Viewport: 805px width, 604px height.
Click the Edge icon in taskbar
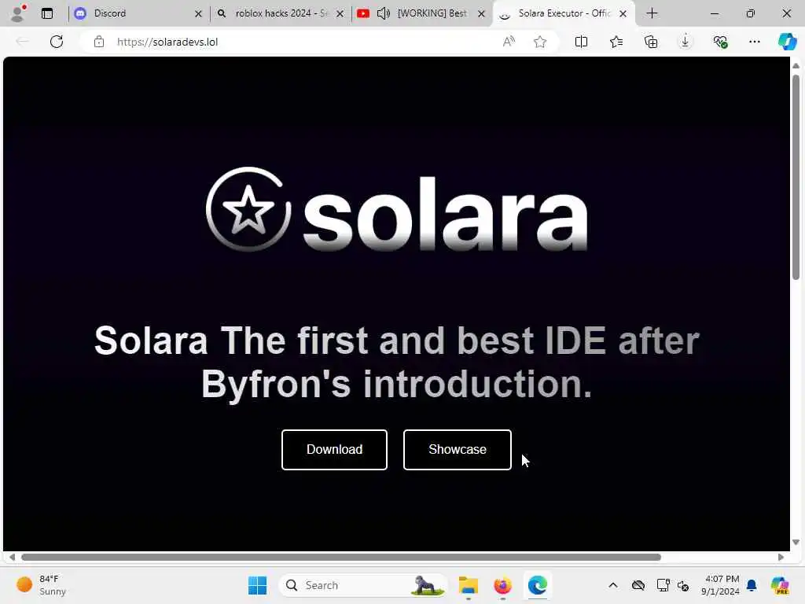click(538, 585)
